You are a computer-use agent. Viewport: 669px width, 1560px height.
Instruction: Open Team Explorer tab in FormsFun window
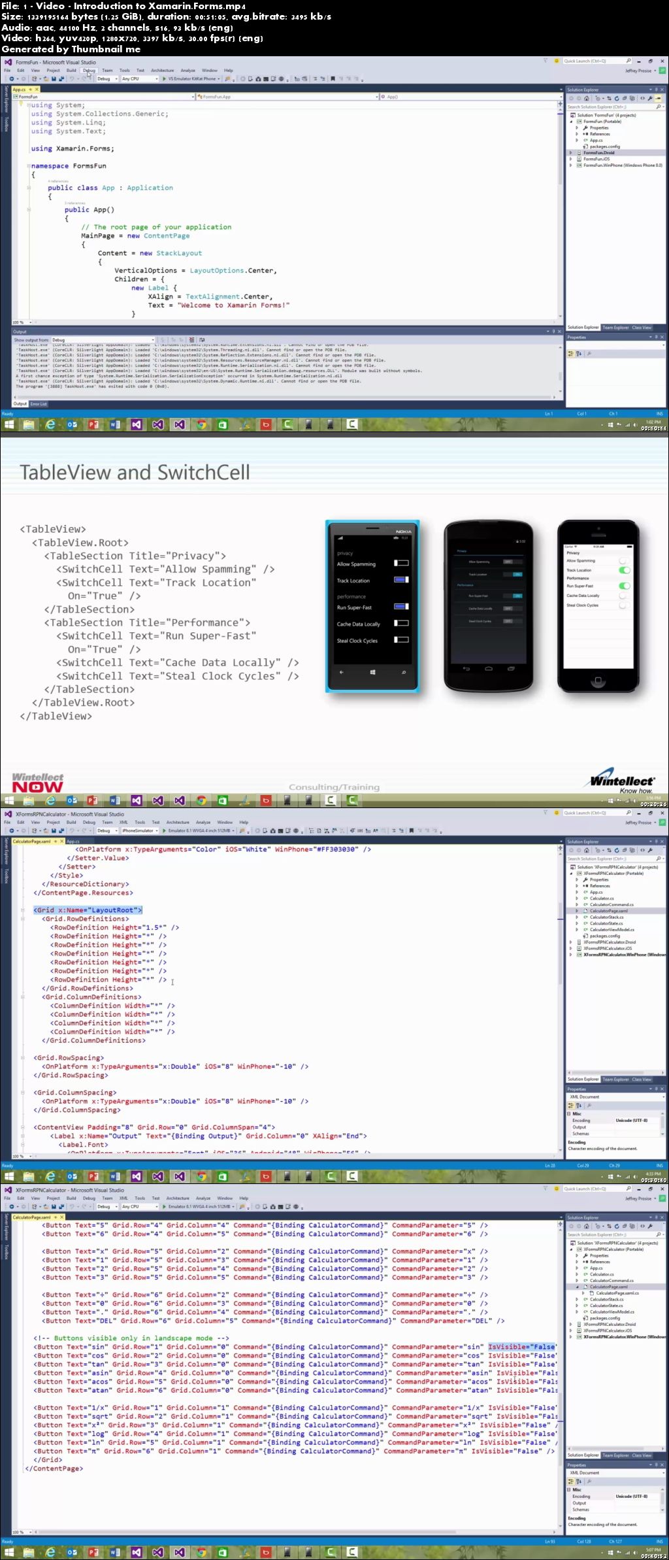[615, 328]
